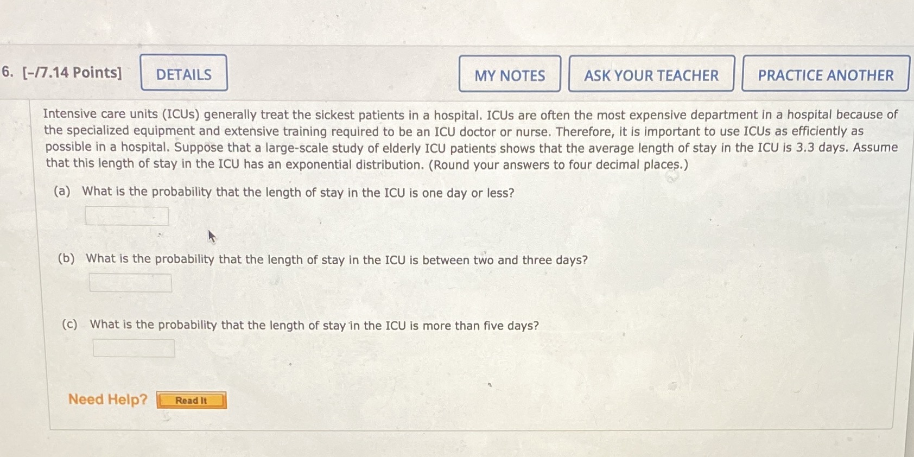
Task: Click question number 6
Action: (7, 72)
